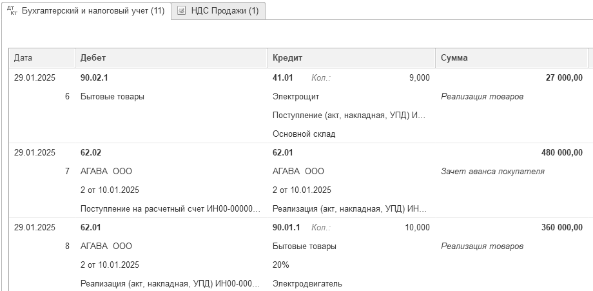Select the Электродвигатель item cell
This screenshot has width=593, height=291.
click(307, 283)
